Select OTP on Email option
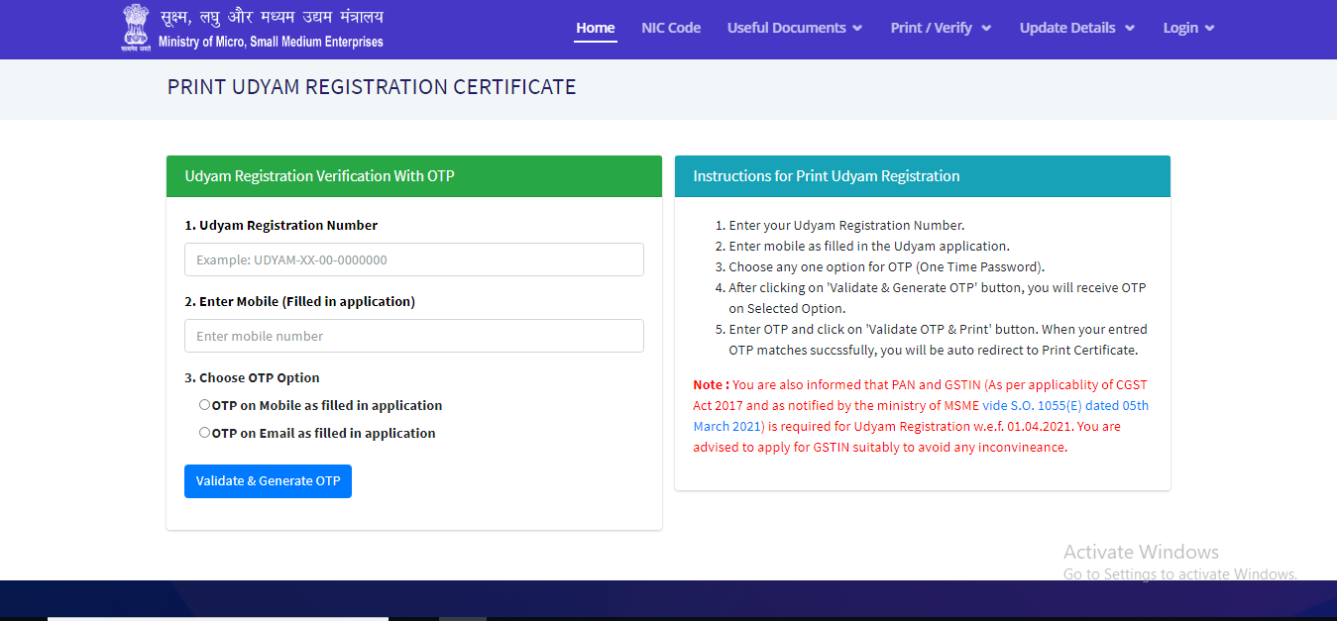 coord(204,432)
